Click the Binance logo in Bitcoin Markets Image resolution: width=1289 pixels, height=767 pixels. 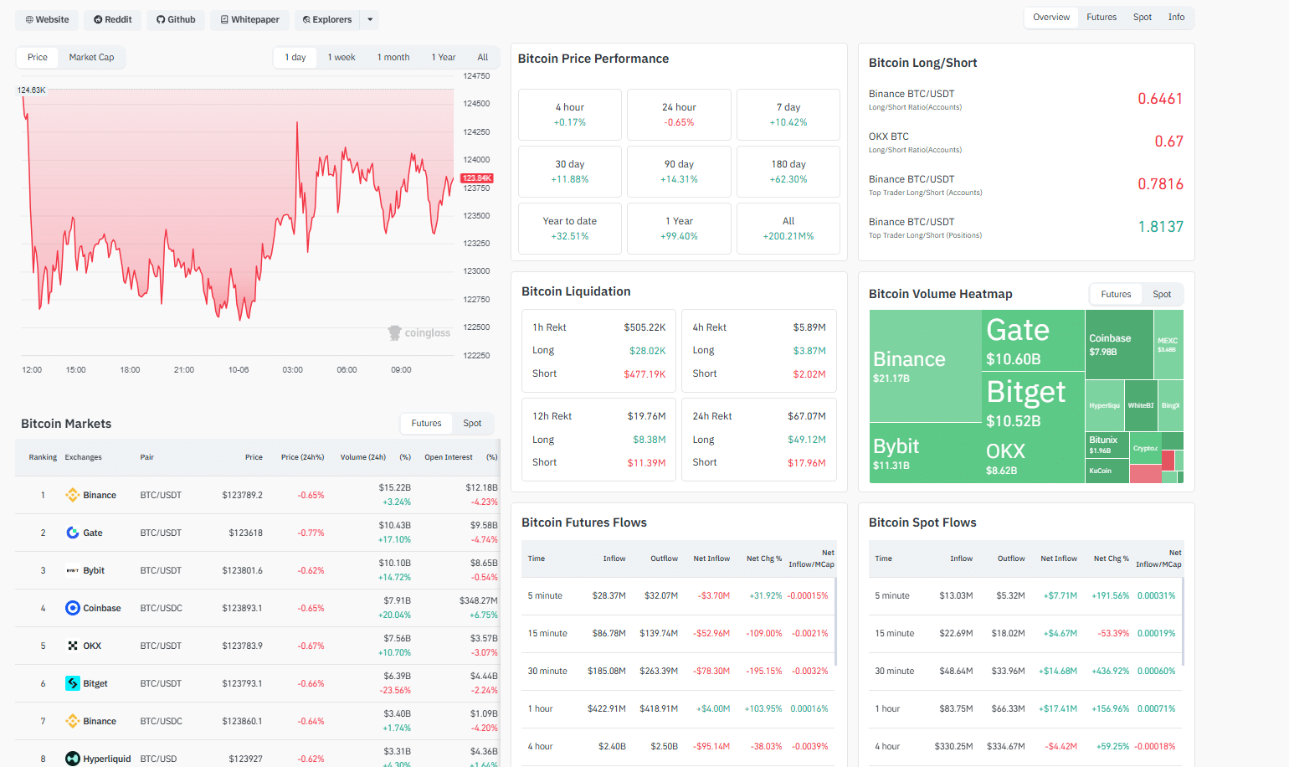(x=74, y=495)
